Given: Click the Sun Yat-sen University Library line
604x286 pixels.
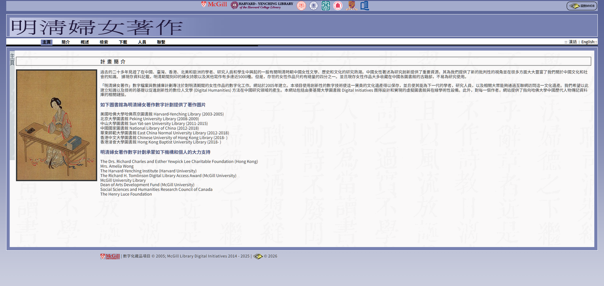Looking at the screenshot, I should pyautogui.click(x=154, y=123).
